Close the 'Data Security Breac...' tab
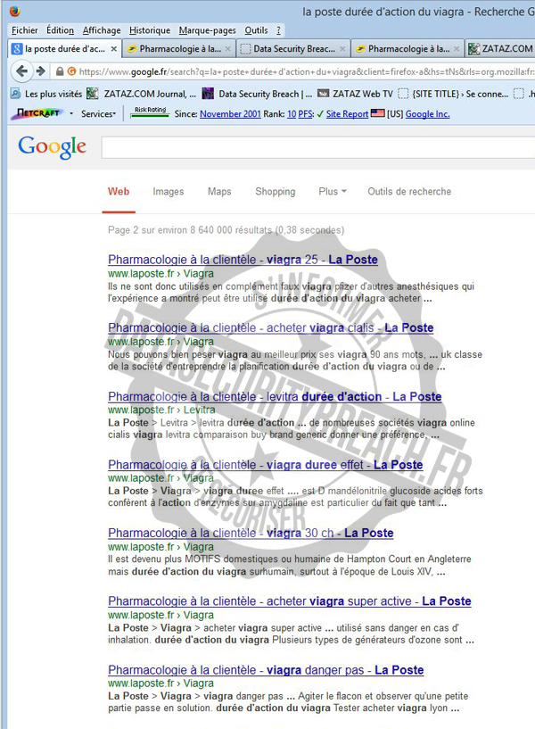 tap(342, 49)
